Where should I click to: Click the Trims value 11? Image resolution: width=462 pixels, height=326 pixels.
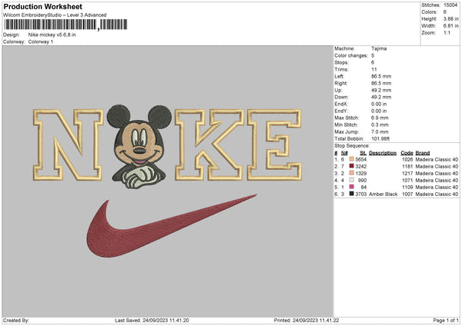coord(374,69)
